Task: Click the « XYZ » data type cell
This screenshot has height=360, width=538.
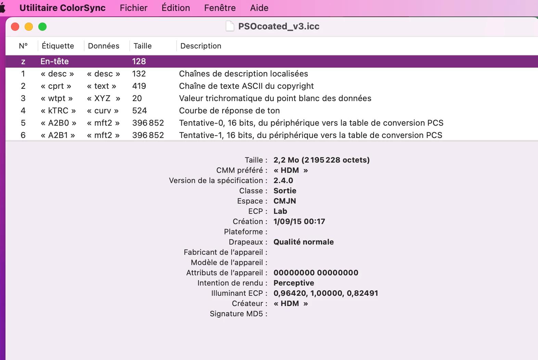Action: tap(104, 98)
